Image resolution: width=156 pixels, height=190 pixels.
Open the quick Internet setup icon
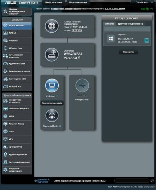click(x=5, y=11)
